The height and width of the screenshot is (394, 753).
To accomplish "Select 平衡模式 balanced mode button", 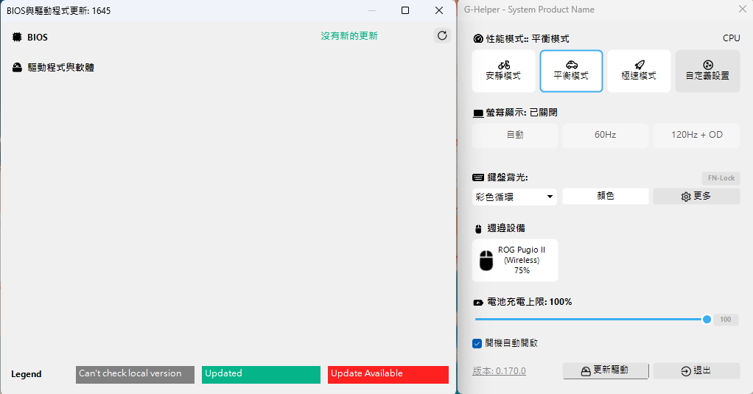I will [571, 71].
